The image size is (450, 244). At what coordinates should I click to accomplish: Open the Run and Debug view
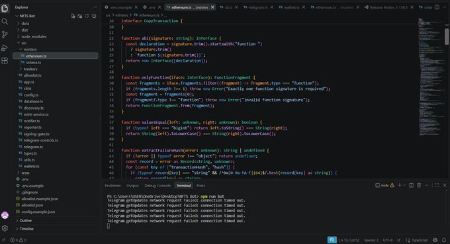[5, 48]
